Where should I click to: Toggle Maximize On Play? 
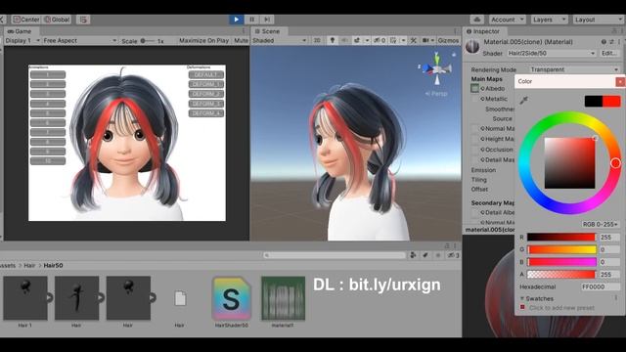click(204, 40)
